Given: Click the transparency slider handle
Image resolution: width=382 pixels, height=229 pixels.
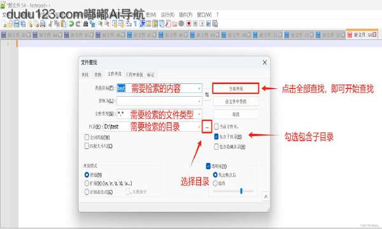Looking at the screenshot, I should click(241, 191).
